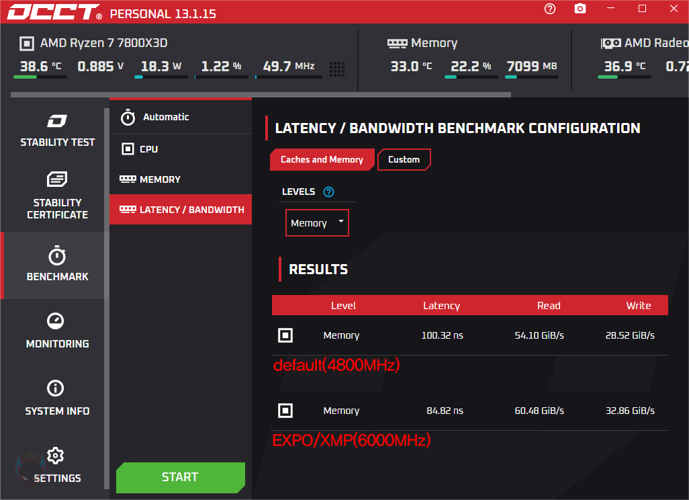Click the icon in the 100.32 ns row
The height and width of the screenshot is (500, 689).
pyautogui.click(x=285, y=335)
